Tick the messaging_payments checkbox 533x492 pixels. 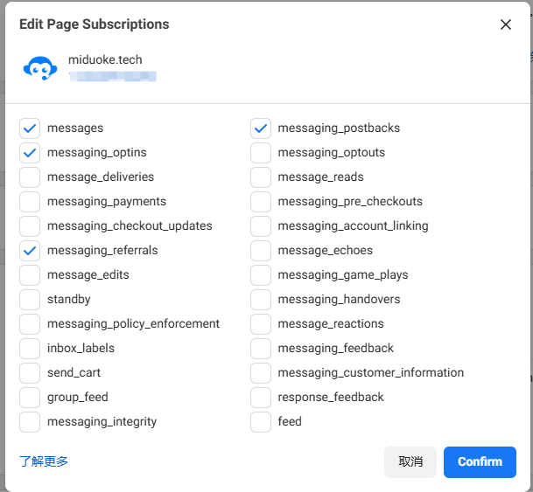coord(30,202)
